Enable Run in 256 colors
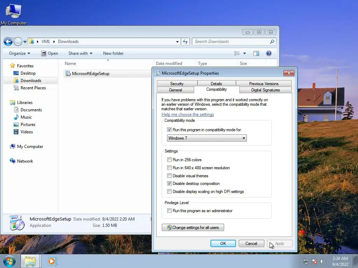The height and width of the screenshot is (268, 358). point(169,159)
